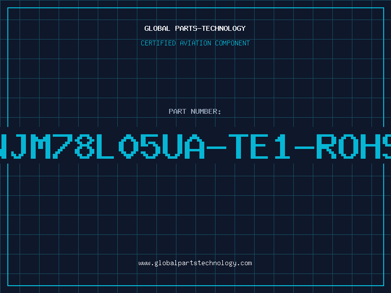Click the UA letters in part number
Viewport: 391px width, 293px height.
183,146
